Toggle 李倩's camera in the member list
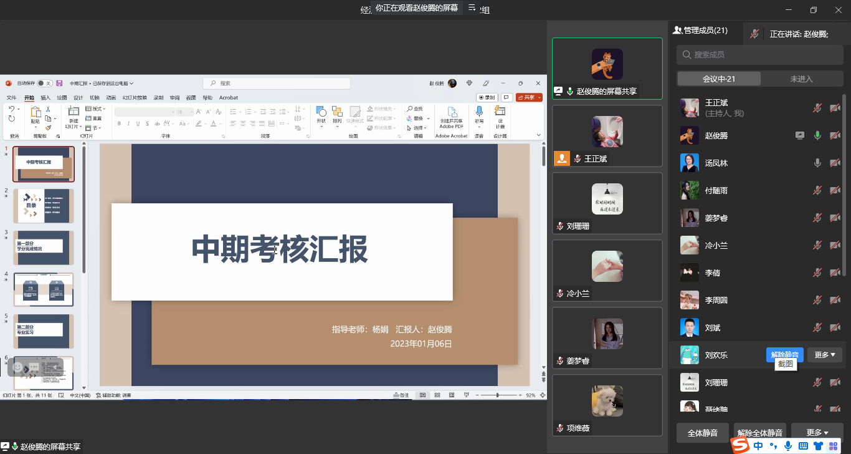Image resolution: width=851 pixels, height=454 pixels. coord(835,273)
